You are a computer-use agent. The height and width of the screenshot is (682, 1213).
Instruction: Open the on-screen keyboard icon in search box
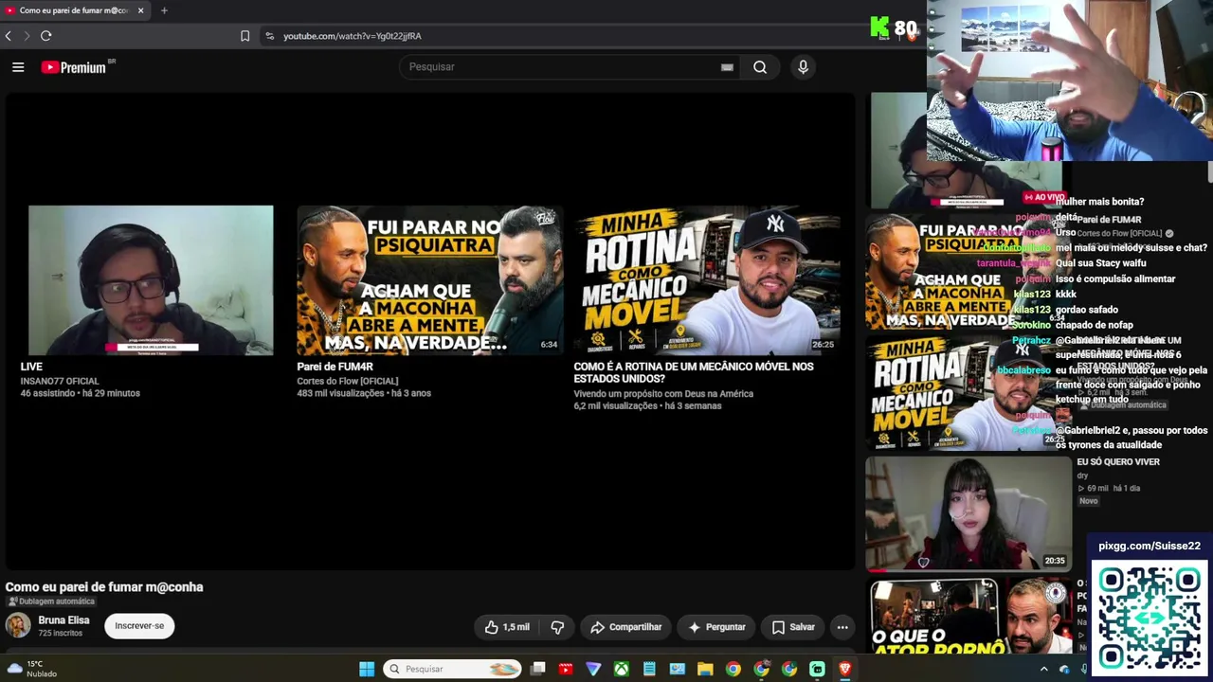pos(727,67)
